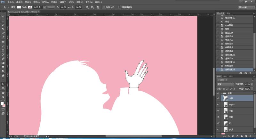Image resolution: width=256 pixels, height=139 pixels.
Task: Open the opacity 100% dropdown arrow
Action: 252,84
